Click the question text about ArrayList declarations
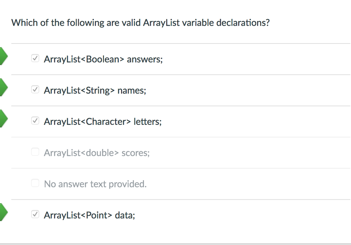This screenshot has height=245, width=351. coord(141,23)
